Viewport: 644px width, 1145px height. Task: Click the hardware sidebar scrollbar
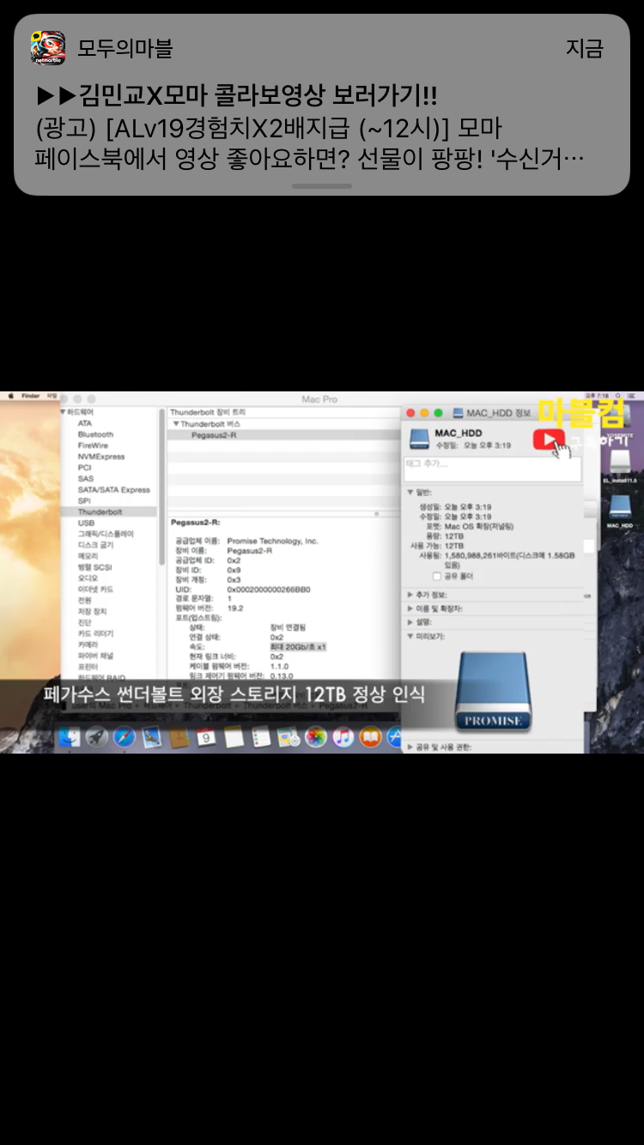[x=162, y=486]
